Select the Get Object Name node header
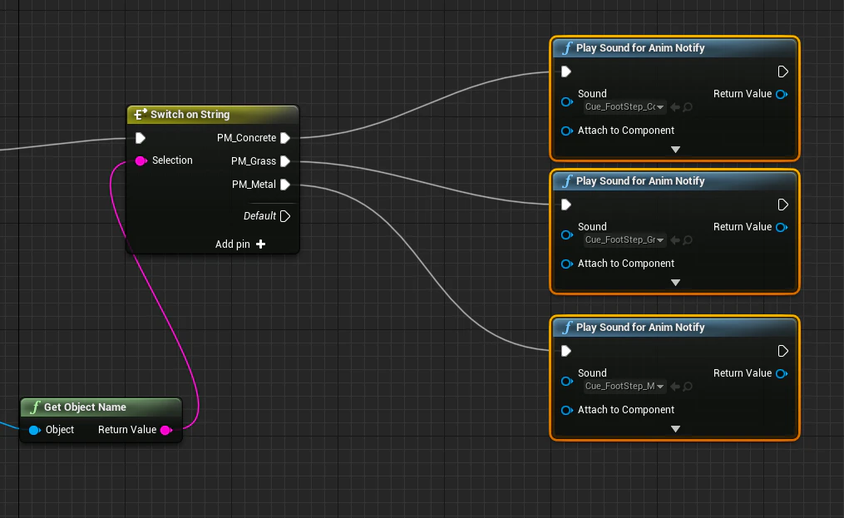 coord(101,407)
